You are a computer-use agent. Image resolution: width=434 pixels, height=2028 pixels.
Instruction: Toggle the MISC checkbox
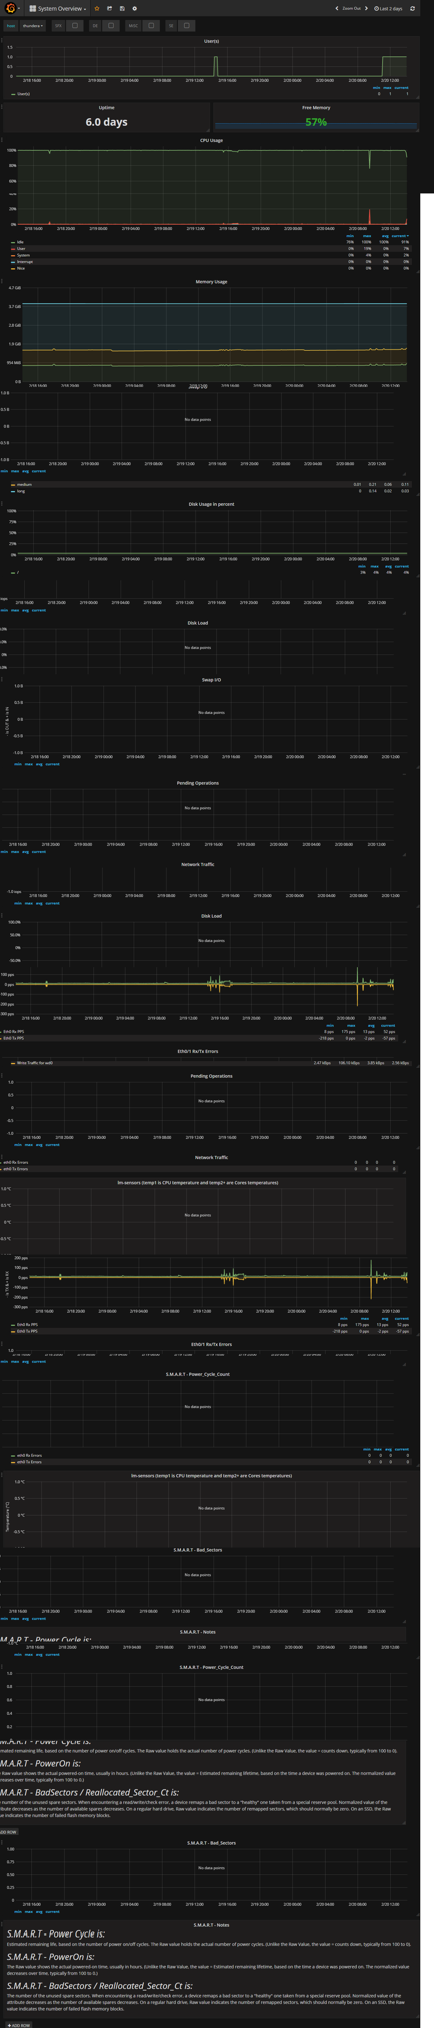(x=151, y=25)
